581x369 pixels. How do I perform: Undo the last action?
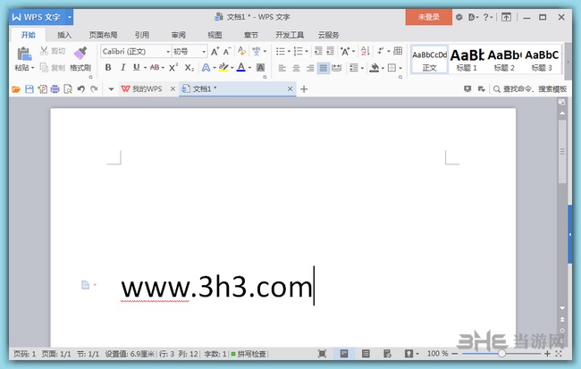(x=81, y=89)
